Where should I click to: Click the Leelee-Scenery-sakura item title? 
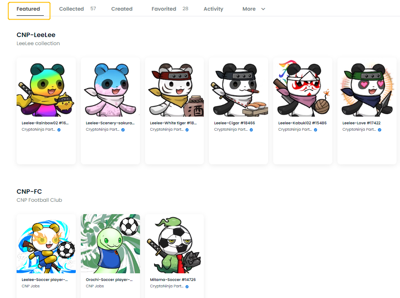pos(110,123)
